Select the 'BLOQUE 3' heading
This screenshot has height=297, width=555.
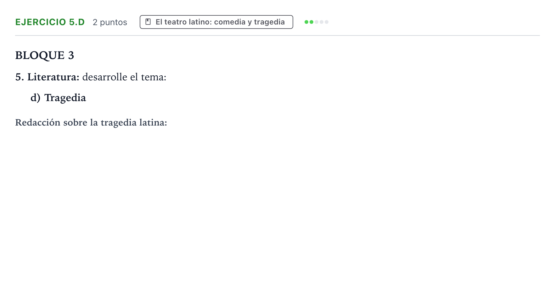[x=45, y=55]
